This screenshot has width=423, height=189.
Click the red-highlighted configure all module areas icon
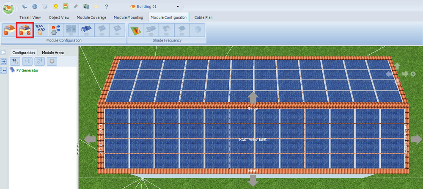(25, 31)
